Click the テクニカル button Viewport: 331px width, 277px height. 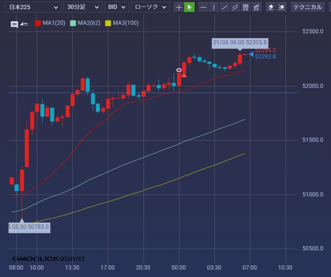click(x=307, y=7)
